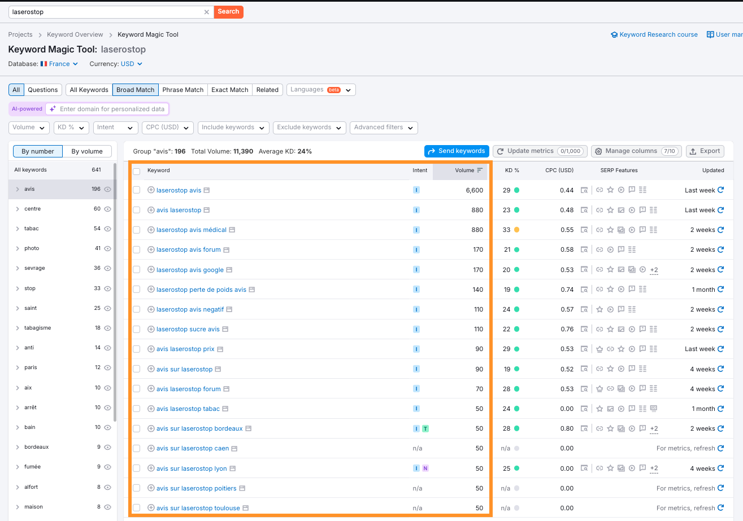Open the Include keywords filter

click(x=233, y=128)
